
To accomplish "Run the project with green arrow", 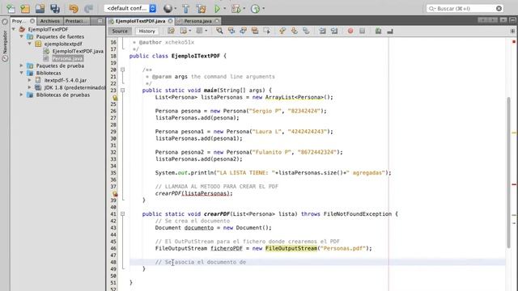I will tap(217, 9).
